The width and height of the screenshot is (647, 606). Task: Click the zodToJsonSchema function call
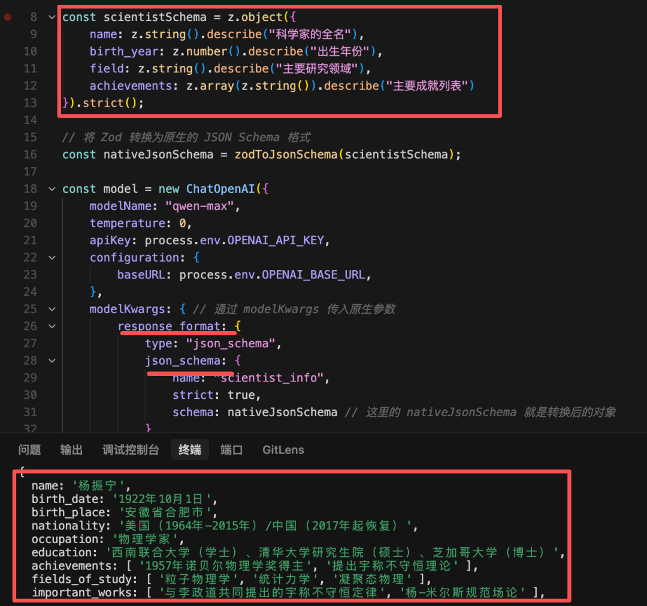coord(286,154)
